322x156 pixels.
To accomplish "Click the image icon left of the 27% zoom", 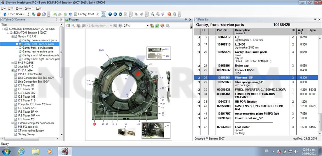I will click(x=120, y=26).
